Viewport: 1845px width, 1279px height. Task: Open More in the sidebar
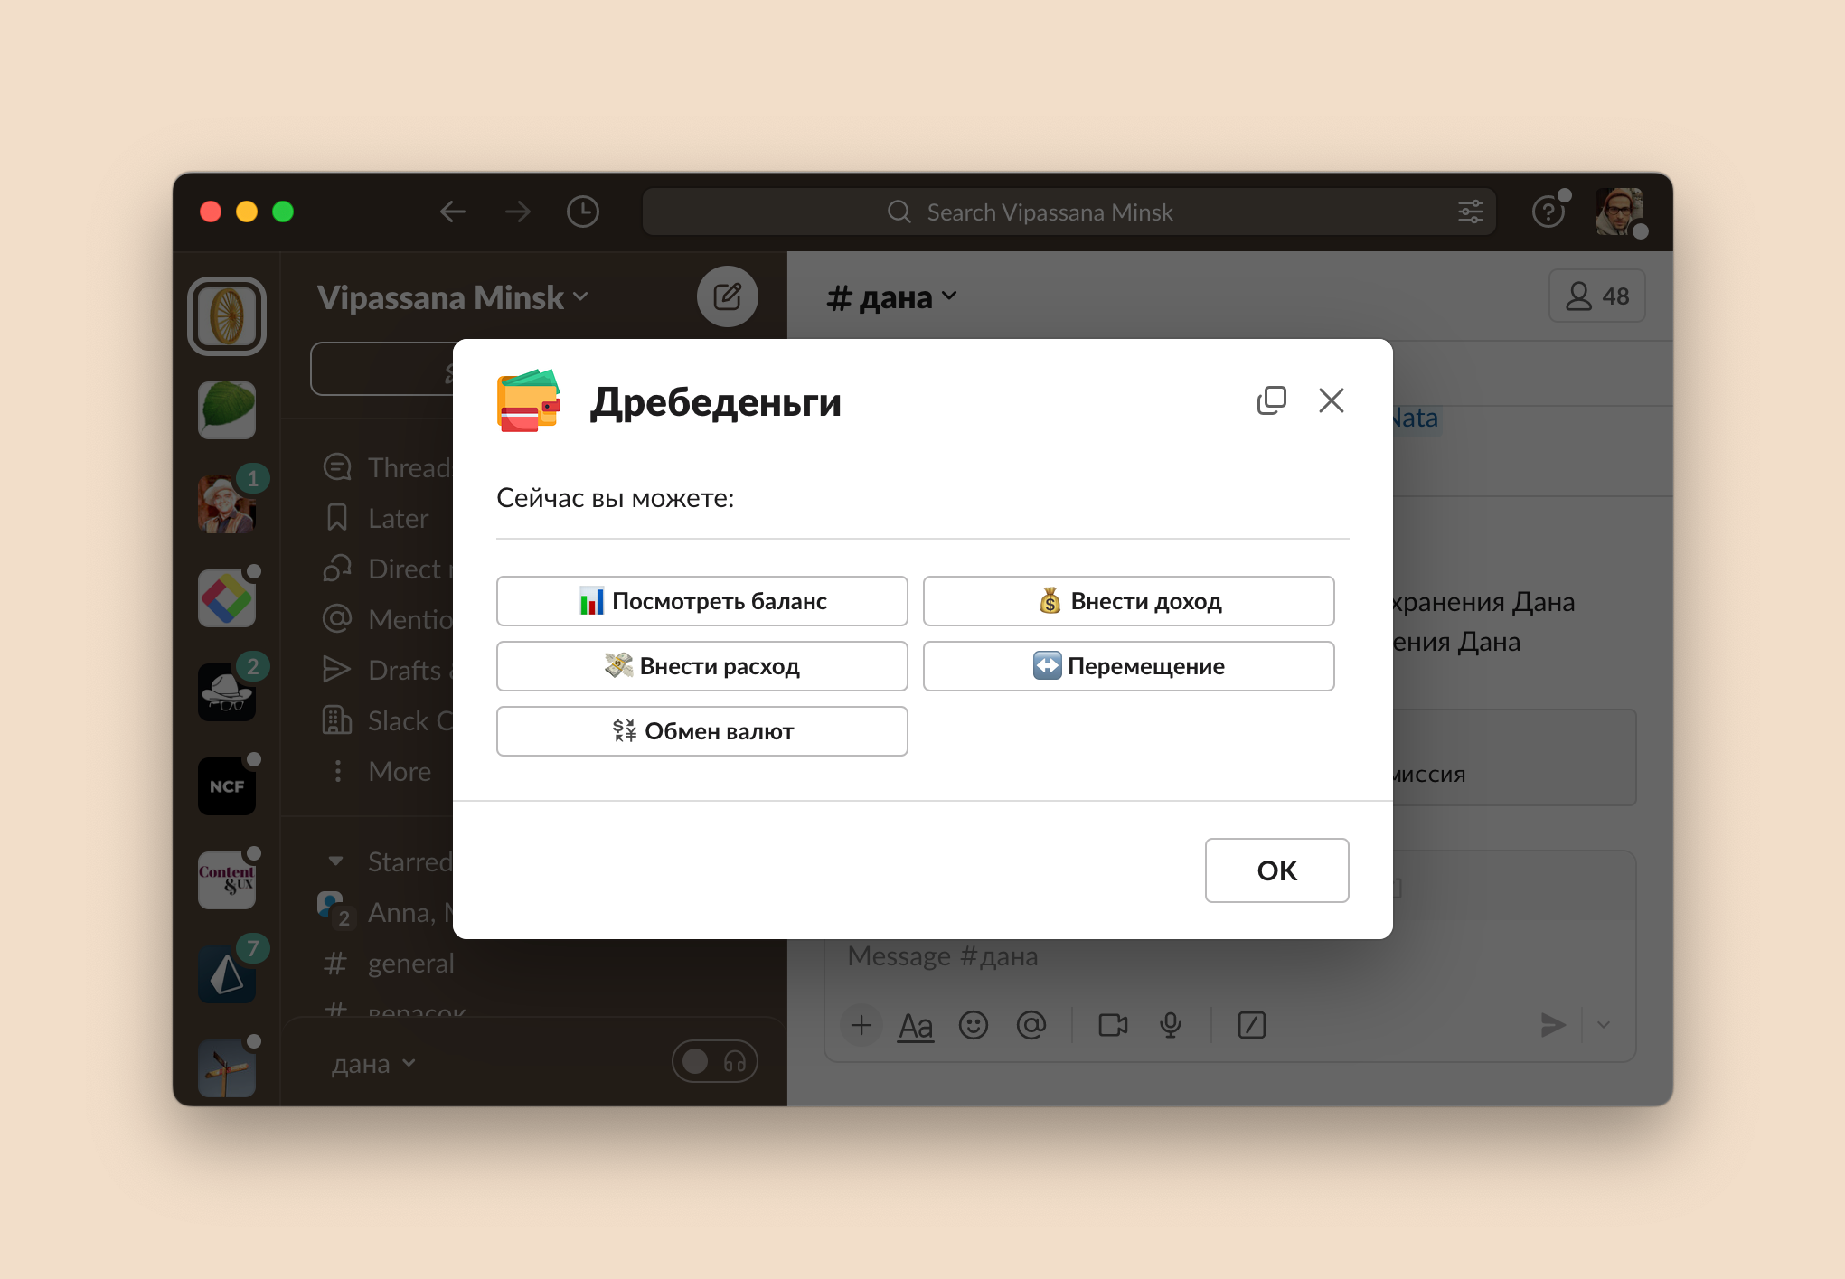point(378,771)
